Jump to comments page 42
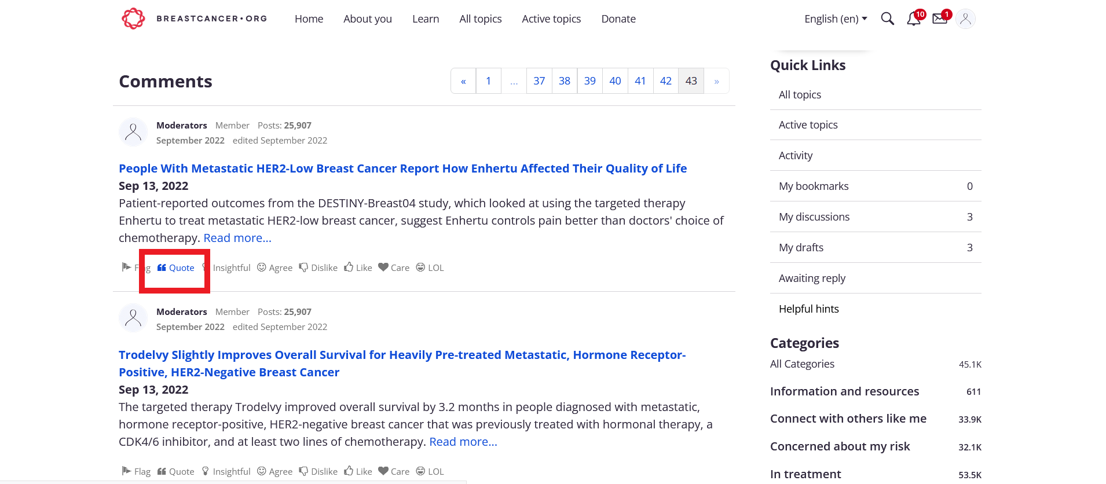 click(666, 81)
